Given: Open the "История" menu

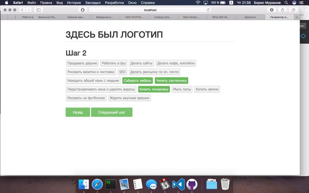Looking at the screenshot, I should coord(74,2).
